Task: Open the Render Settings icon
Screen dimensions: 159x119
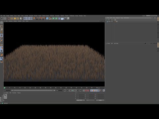Action: coord(44,19)
